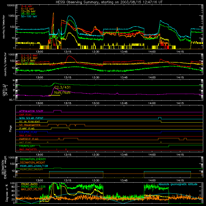Click the 7-20 MeV legend label

click(28, 63)
